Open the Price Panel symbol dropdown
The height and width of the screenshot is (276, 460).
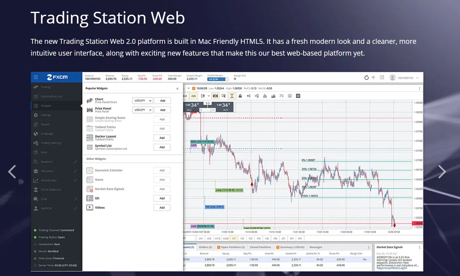point(143,110)
